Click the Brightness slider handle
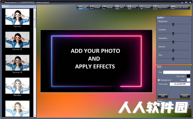The height and width of the screenshot is (119, 193). (173, 24)
